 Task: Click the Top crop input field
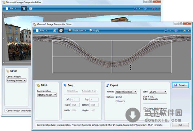click(x=94, y=99)
